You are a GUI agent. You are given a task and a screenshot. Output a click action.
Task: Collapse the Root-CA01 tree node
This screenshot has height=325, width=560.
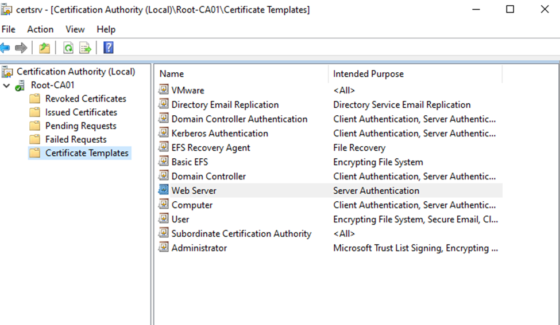tap(6, 85)
